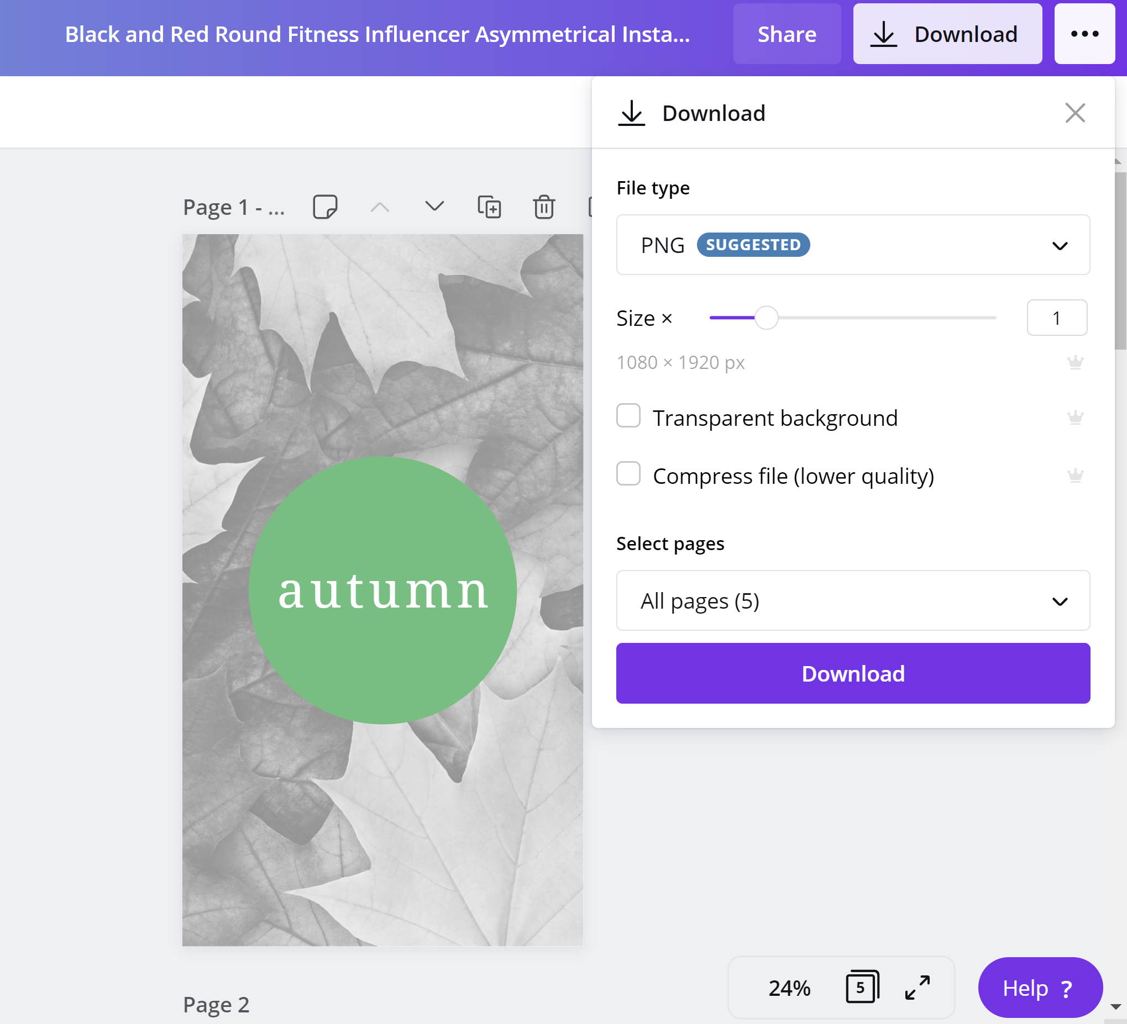The image size is (1127, 1024).
Task: Enable Transparent background checkbox
Action: tap(628, 416)
